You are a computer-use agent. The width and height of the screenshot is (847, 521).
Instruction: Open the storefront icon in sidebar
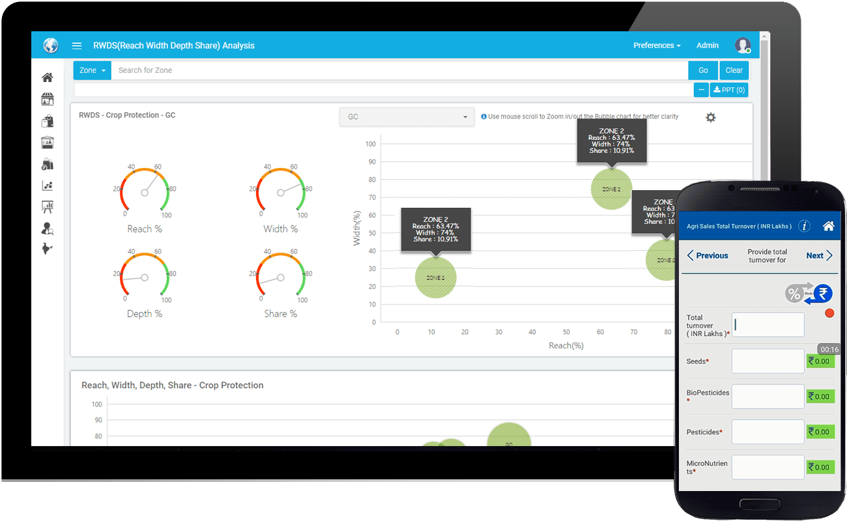[48, 99]
